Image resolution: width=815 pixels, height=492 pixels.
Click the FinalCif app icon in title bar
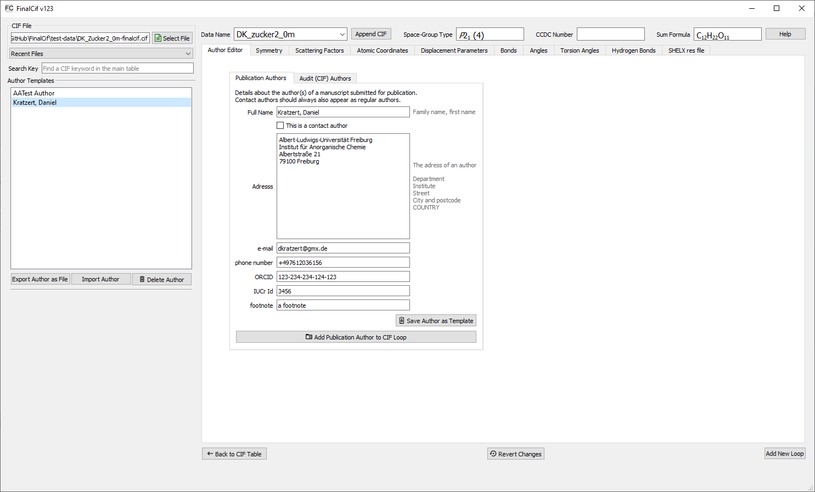[x=9, y=8]
